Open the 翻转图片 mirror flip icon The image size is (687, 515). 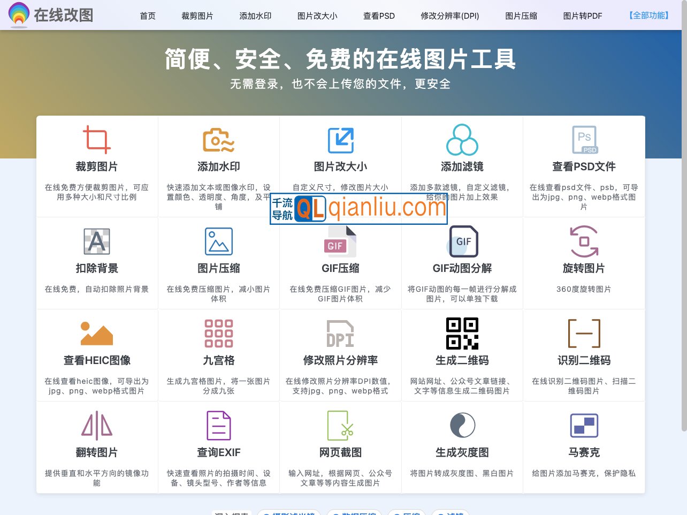97,425
